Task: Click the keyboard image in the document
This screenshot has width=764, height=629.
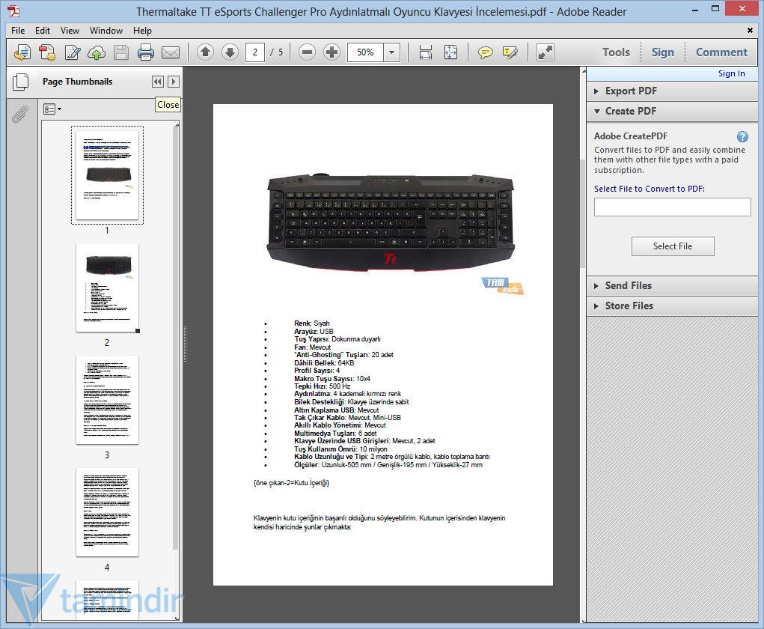Action: click(x=391, y=222)
